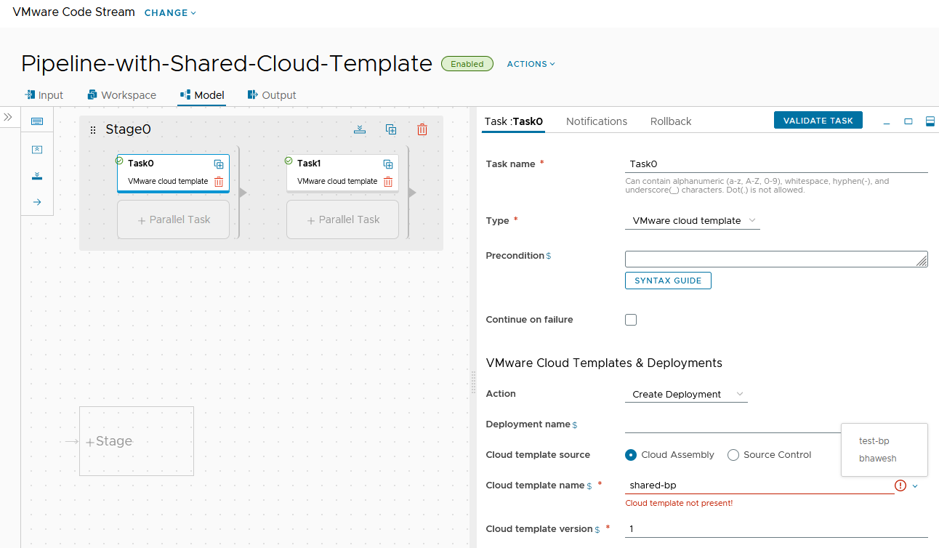Grab the vertical panel splitter handle
939x548 pixels.
click(x=474, y=382)
